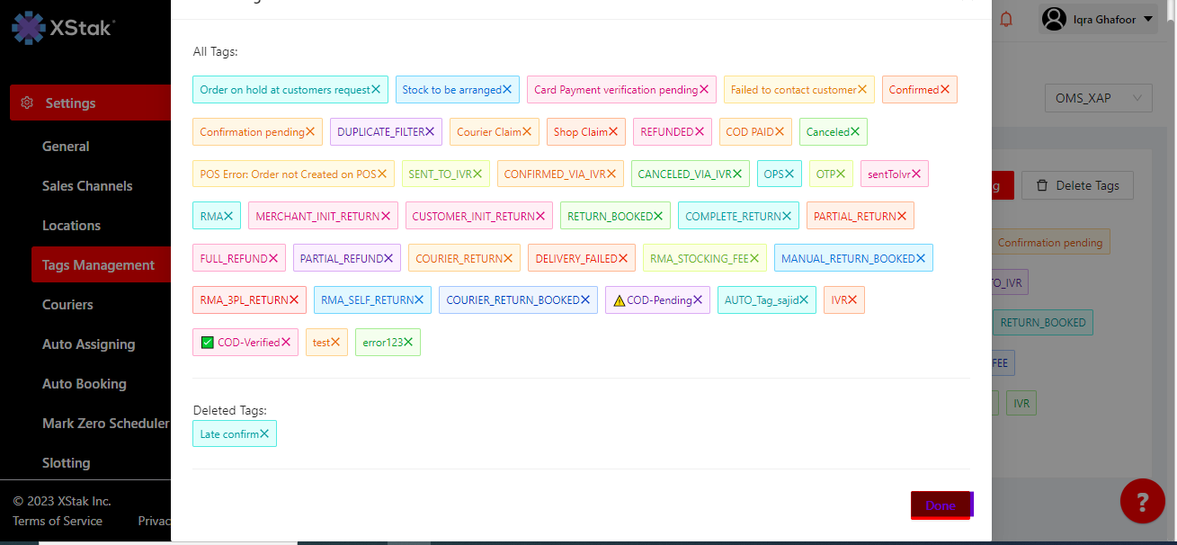This screenshot has height=545, width=1177.
Task: Select Couriers in the sidebar
Action: (67, 305)
